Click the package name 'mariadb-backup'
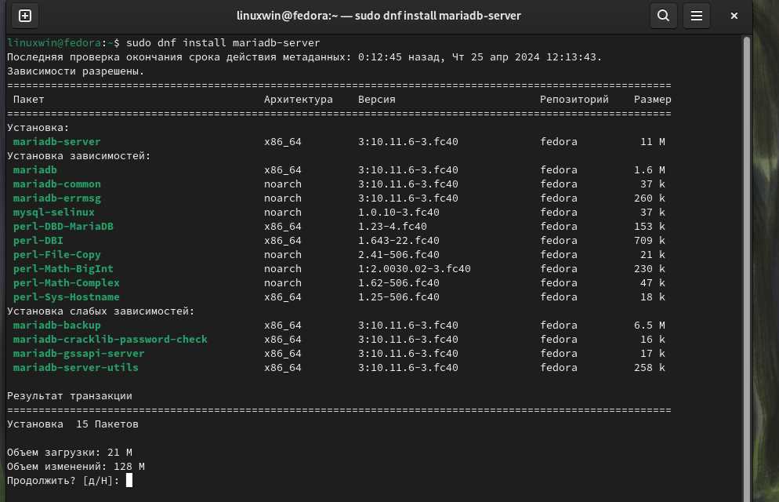779x502 pixels. (56, 325)
